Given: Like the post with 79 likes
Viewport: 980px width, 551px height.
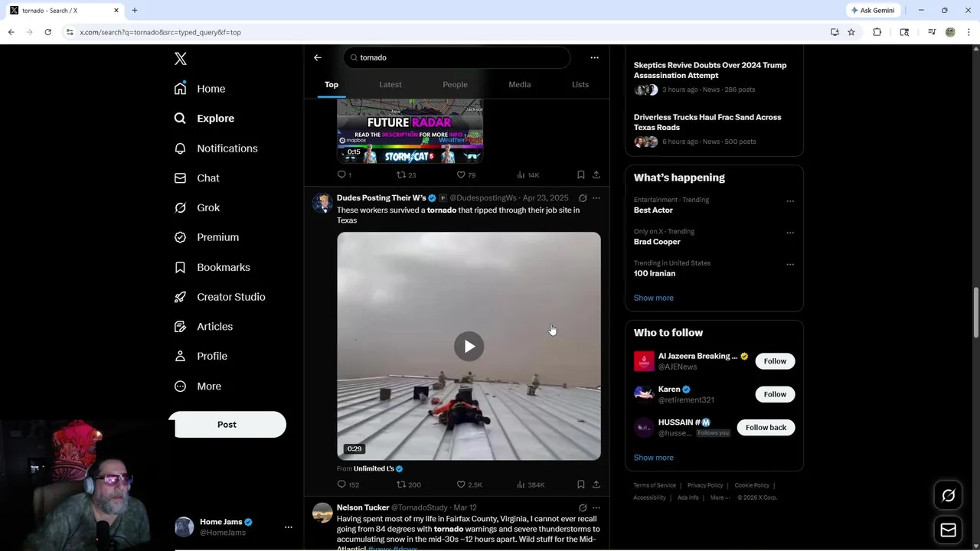Looking at the screenshot, I should point(466,175).
